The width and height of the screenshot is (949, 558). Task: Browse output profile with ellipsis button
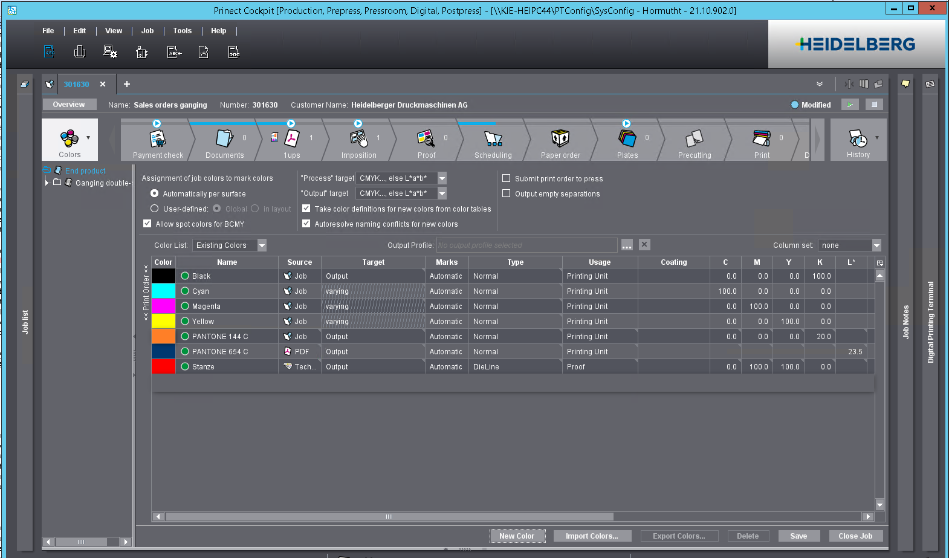[x=627, y=245]
